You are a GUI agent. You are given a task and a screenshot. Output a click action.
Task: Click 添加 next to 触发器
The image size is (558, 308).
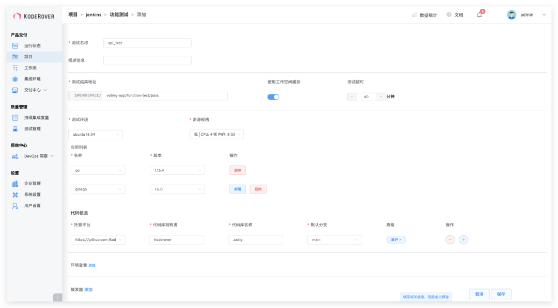88,289
